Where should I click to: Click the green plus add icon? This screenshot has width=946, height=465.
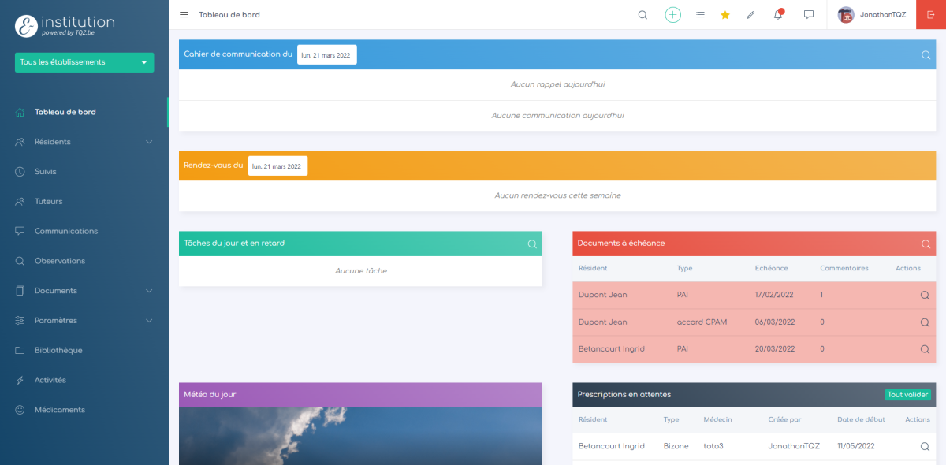[x=672, y=15]
